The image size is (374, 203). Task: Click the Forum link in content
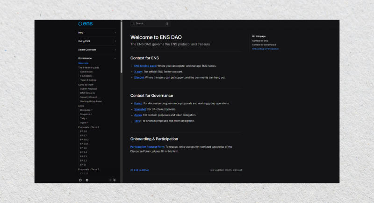pyautogui.click(x=138, y=103)
